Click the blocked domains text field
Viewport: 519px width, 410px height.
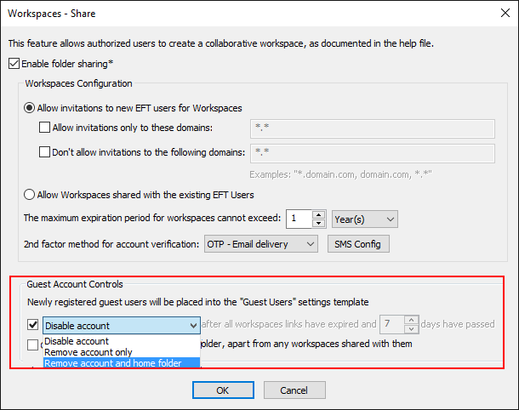tap(374, 153)
